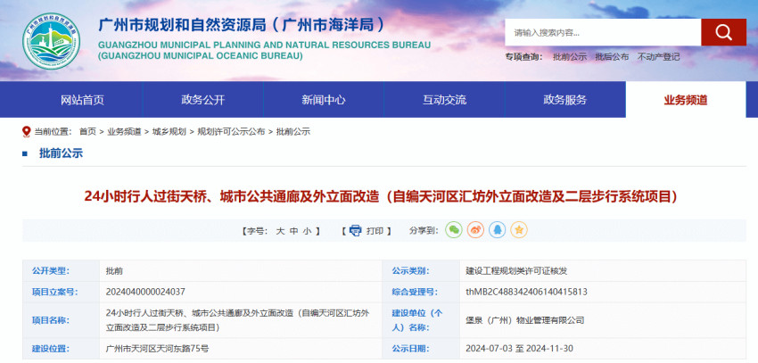
Task: Click the 批后公布 quick query link
Action: [x=612, y=57]
